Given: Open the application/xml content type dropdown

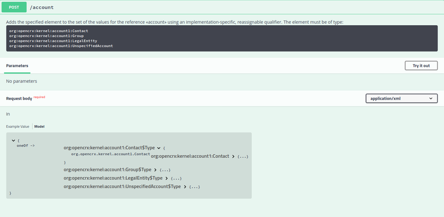Looking at the screenshot, I should coord(401,98).
